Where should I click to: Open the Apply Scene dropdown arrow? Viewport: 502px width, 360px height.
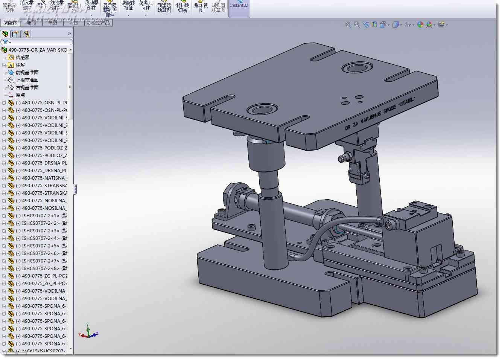[x=434, y=25]
